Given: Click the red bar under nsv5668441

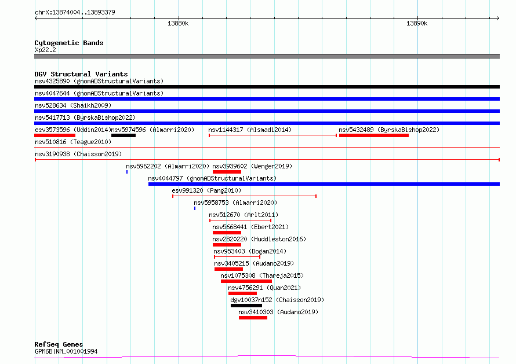Looking at the screenshot, I should tap(227, 233).
